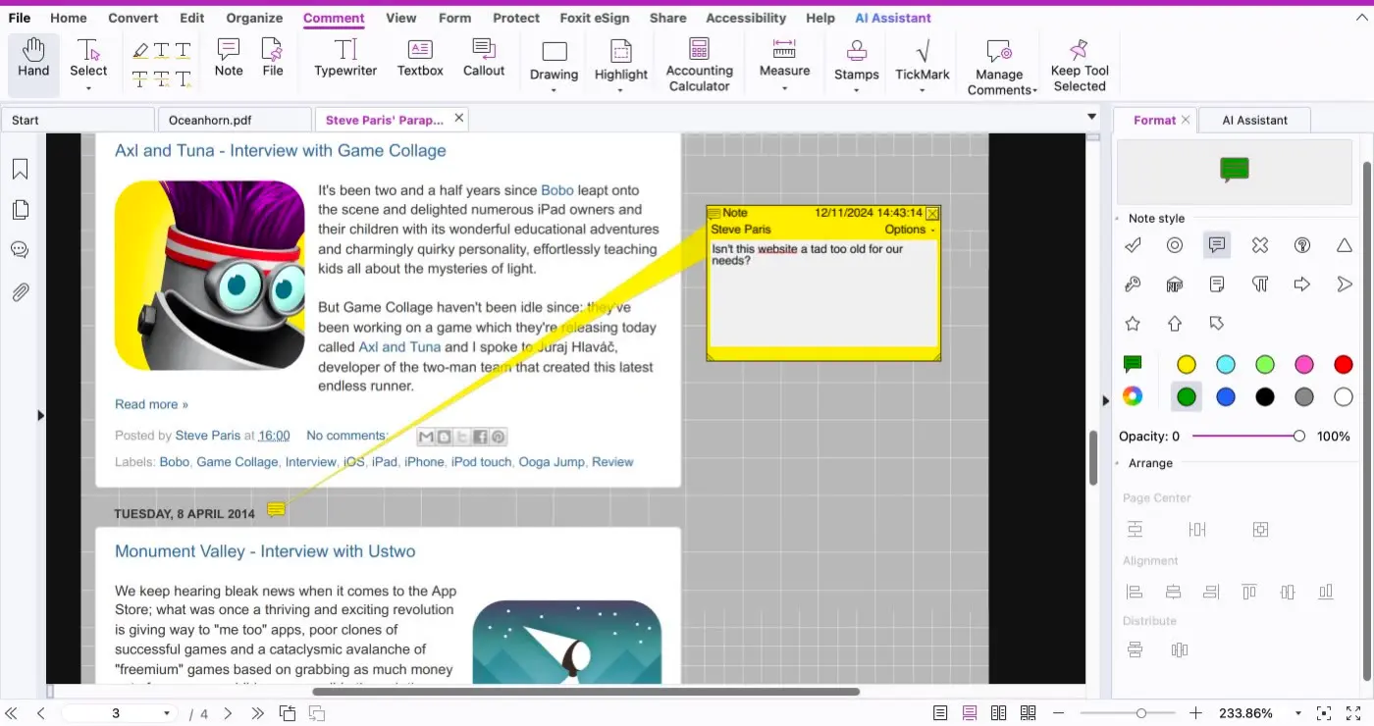Switch to the Oceanhorn.pdf document tab
The width and height of the screenshot is (1374, 726).
pyautogui.click(x=234, y=120)
